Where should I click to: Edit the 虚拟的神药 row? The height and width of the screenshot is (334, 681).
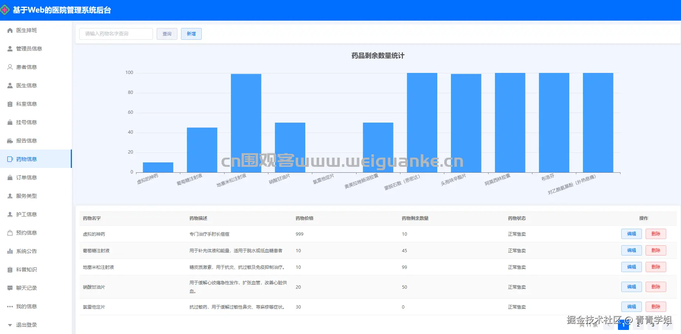tap(632, 234)
